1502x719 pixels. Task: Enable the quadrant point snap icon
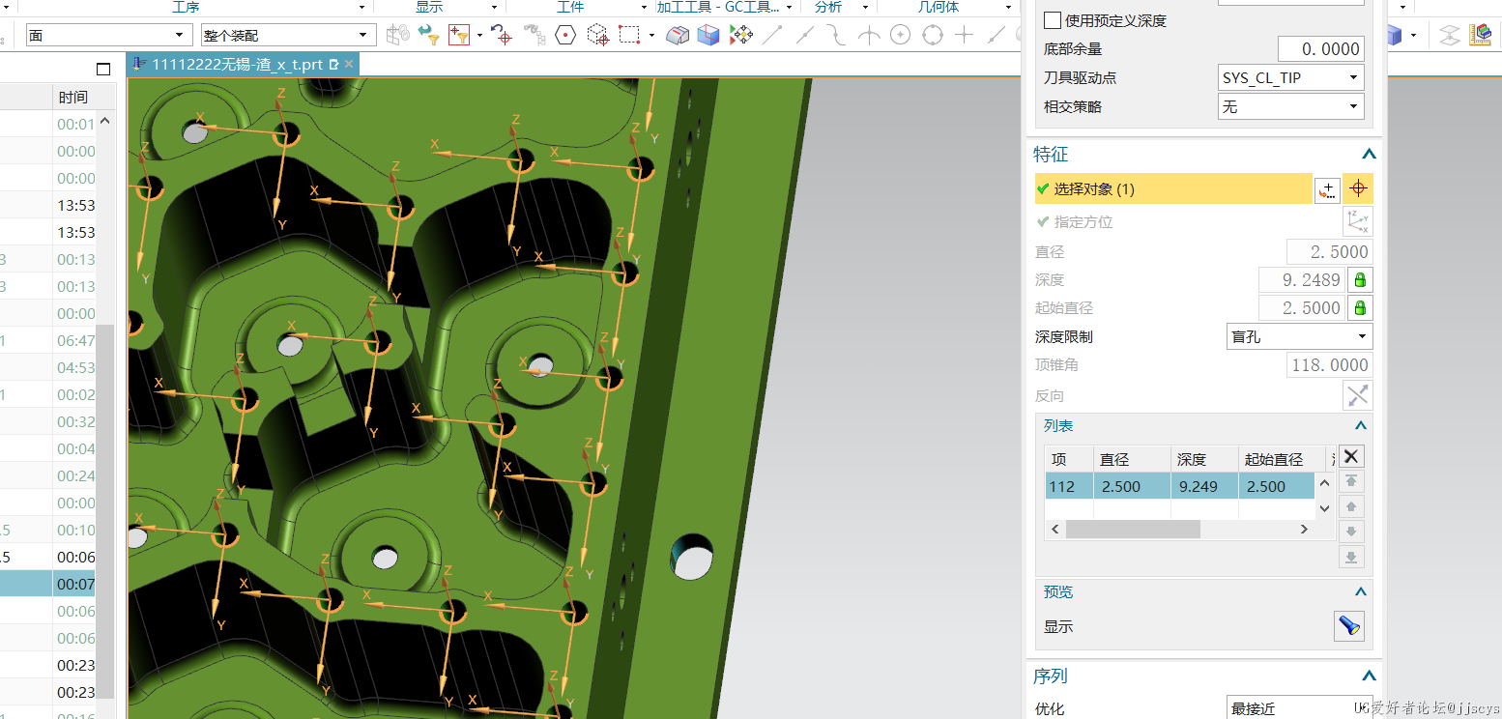coord(933,36)
